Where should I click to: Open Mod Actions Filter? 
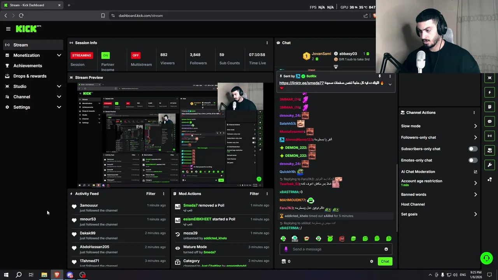pyautogui.click(x=254, y=194)
